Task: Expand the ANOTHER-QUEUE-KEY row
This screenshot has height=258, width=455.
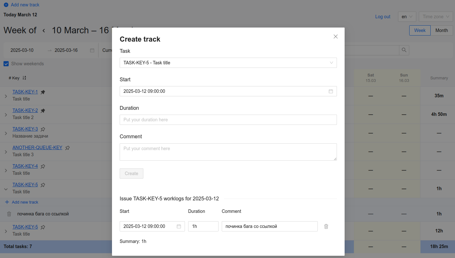Action: pyautogui.click(x=6, y=152)
